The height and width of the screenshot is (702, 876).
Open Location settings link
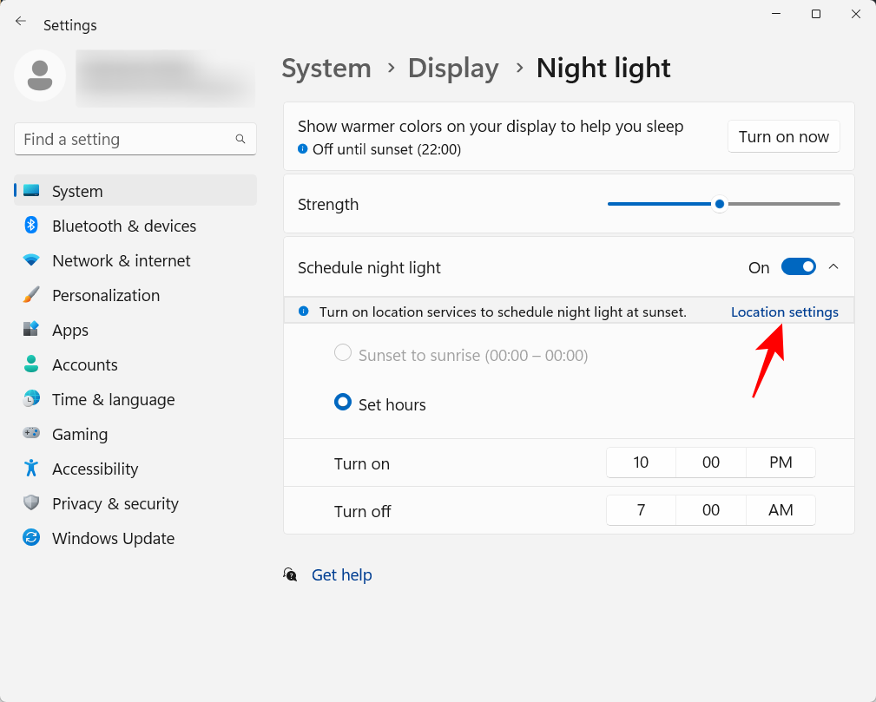click(x=784, y=312)
